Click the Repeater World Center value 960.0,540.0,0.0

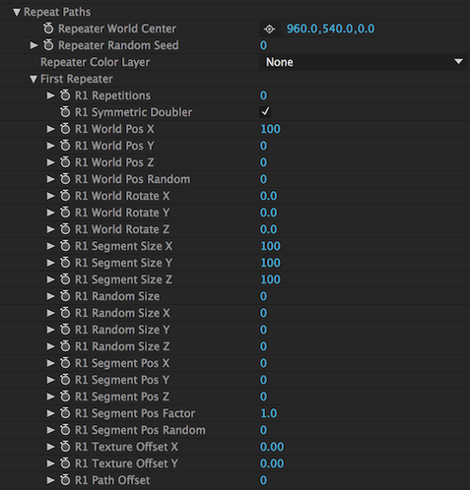click(330, 29)
